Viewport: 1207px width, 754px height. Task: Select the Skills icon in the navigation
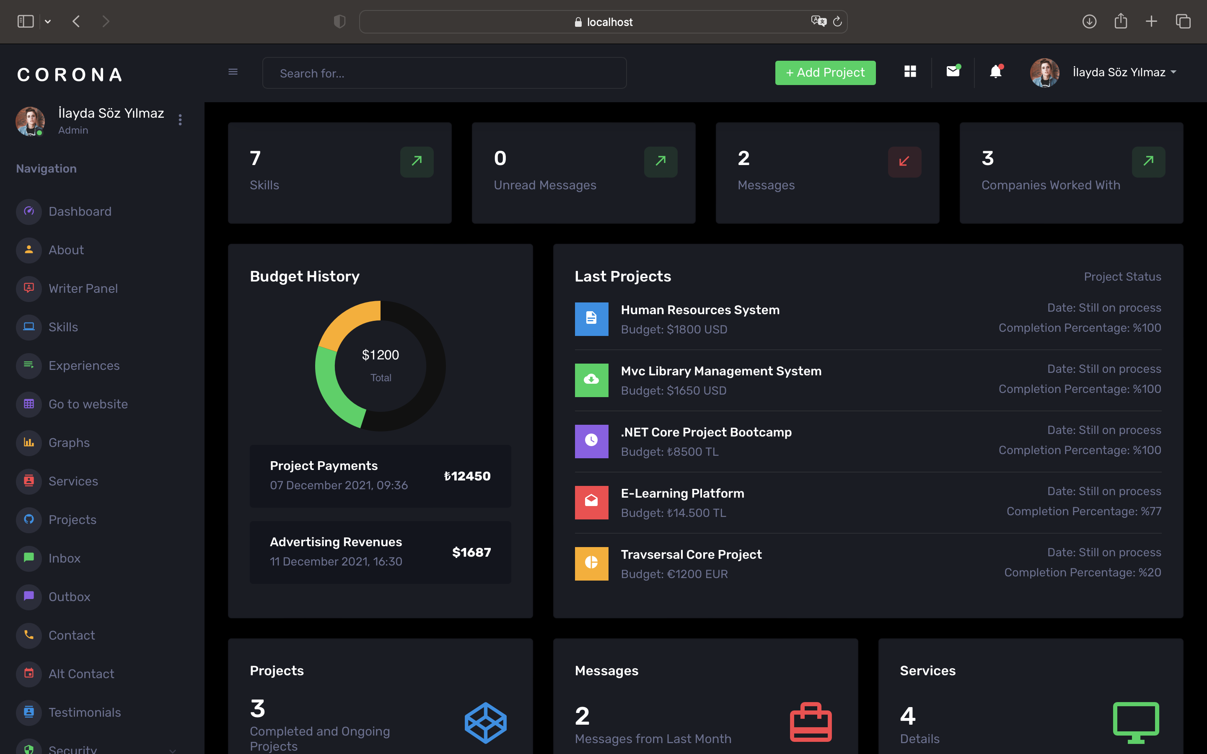28,327
